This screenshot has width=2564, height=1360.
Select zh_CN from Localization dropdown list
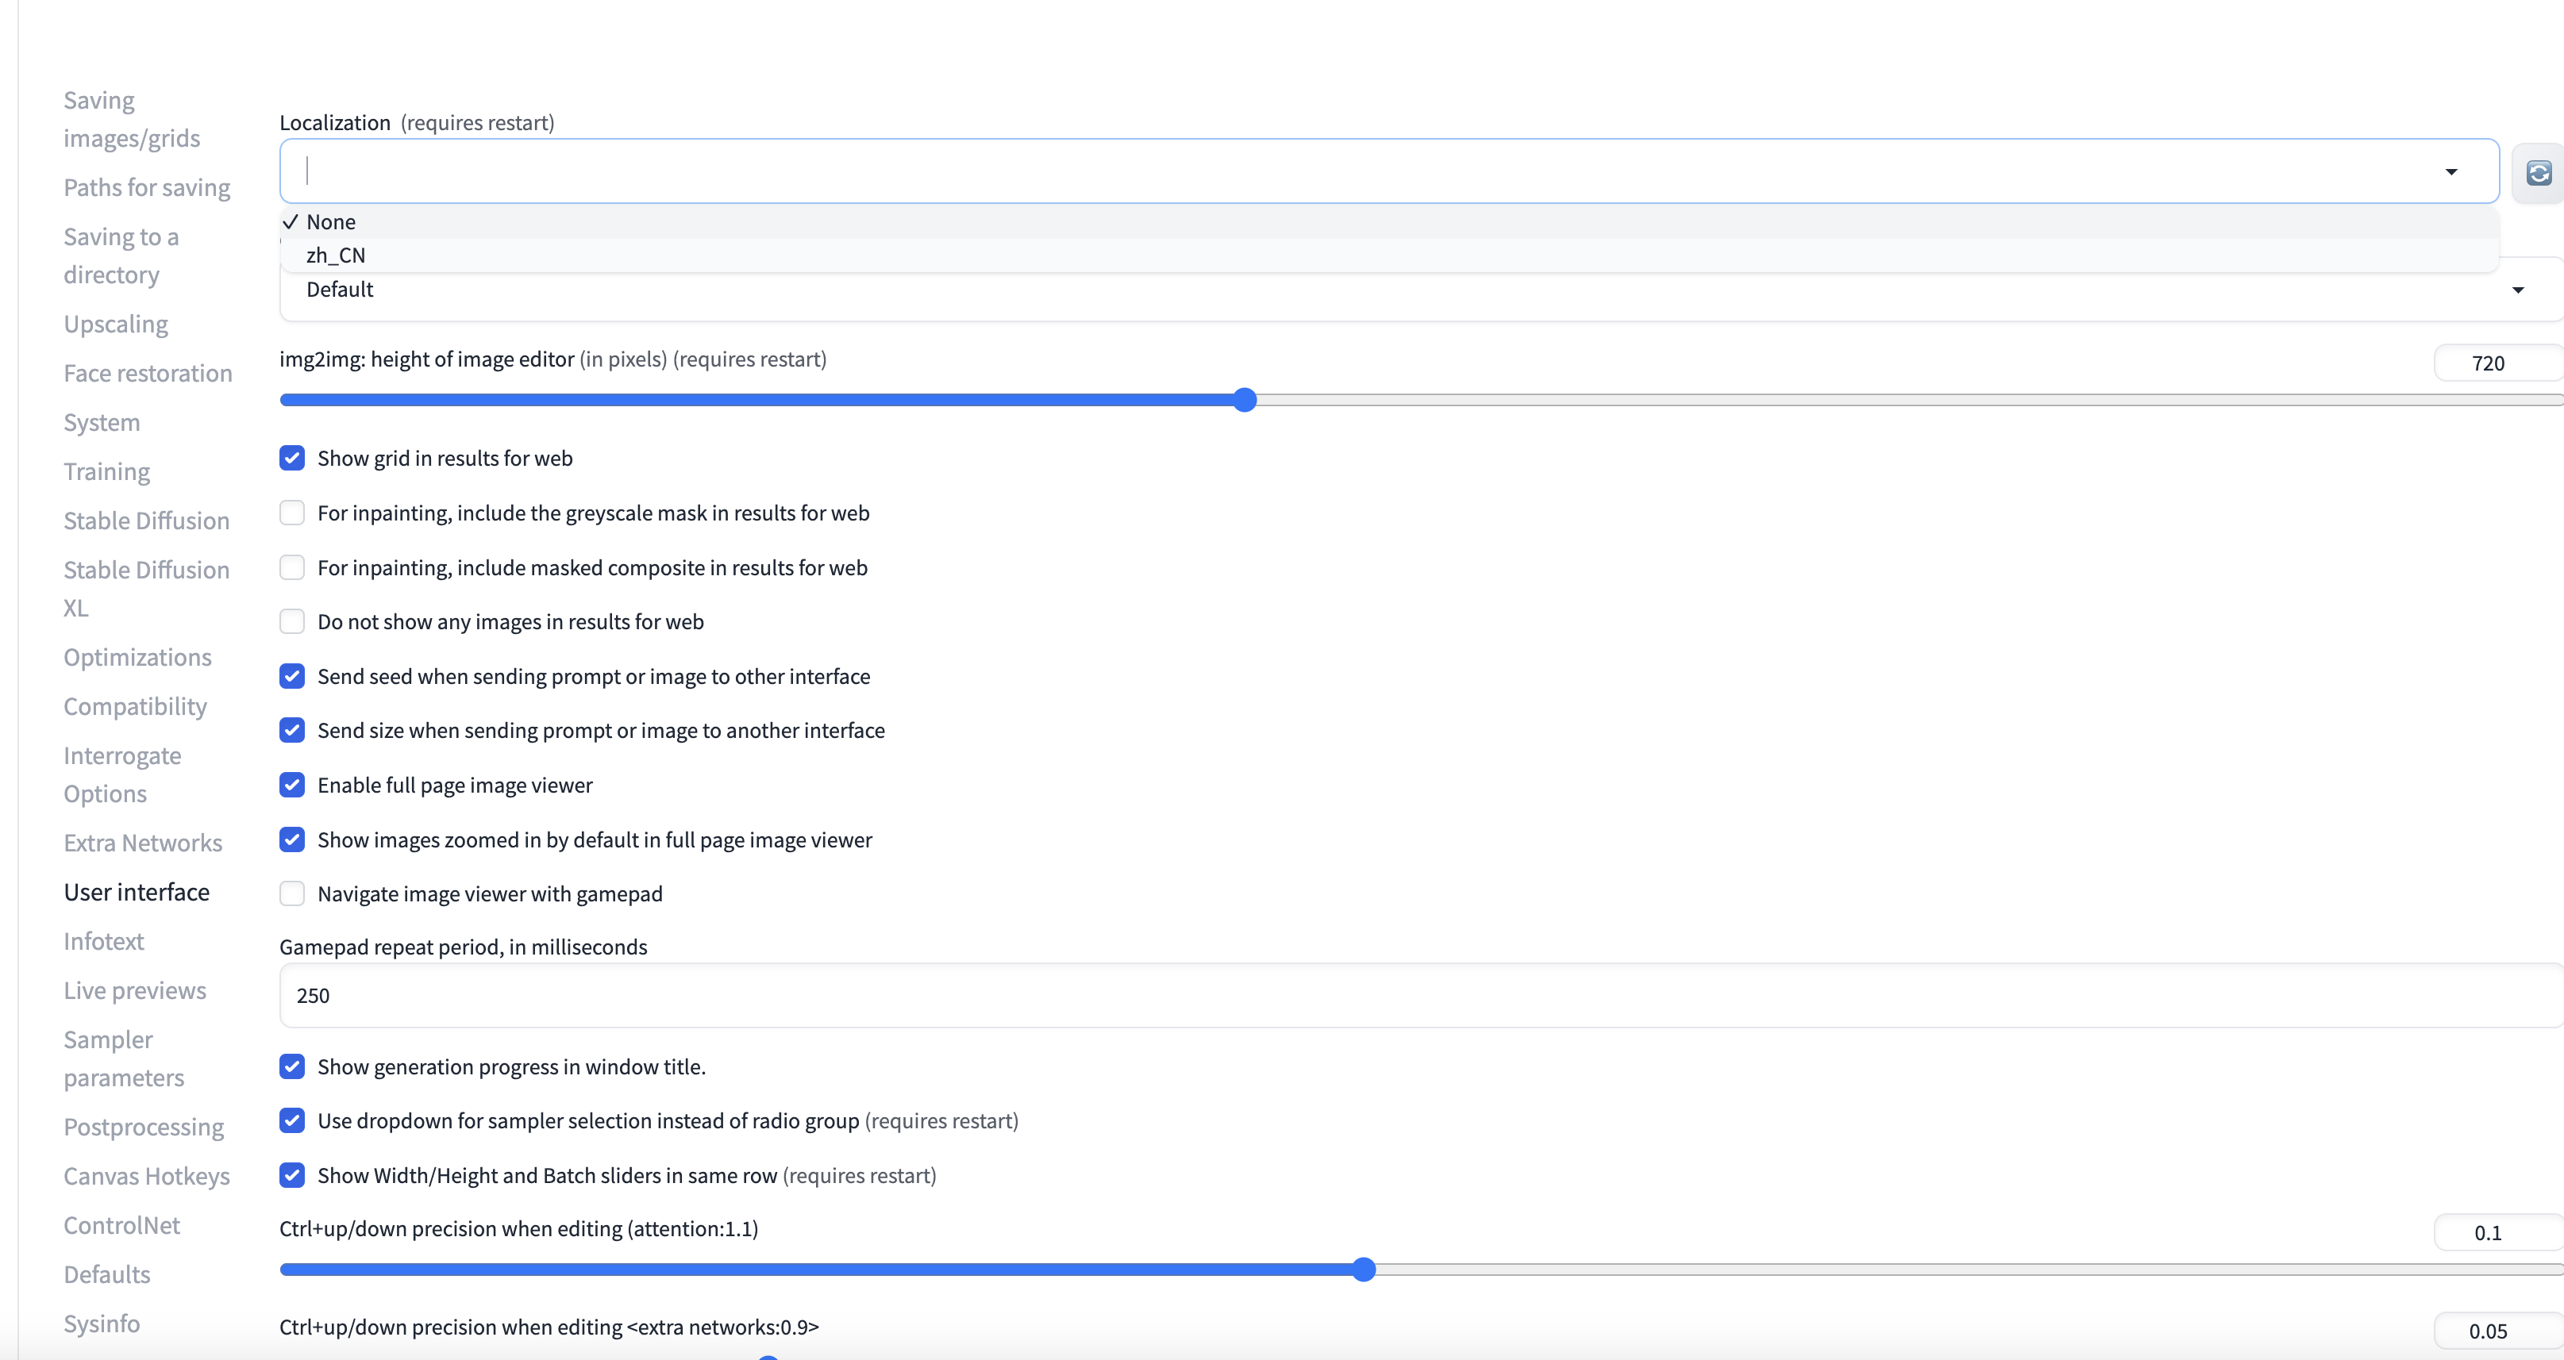point(337,255)
